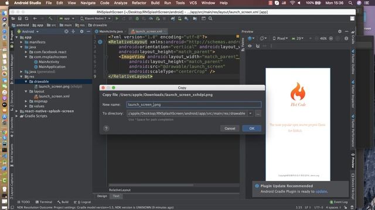Open the API 29 dropdown in Preview

click(297, 38)
